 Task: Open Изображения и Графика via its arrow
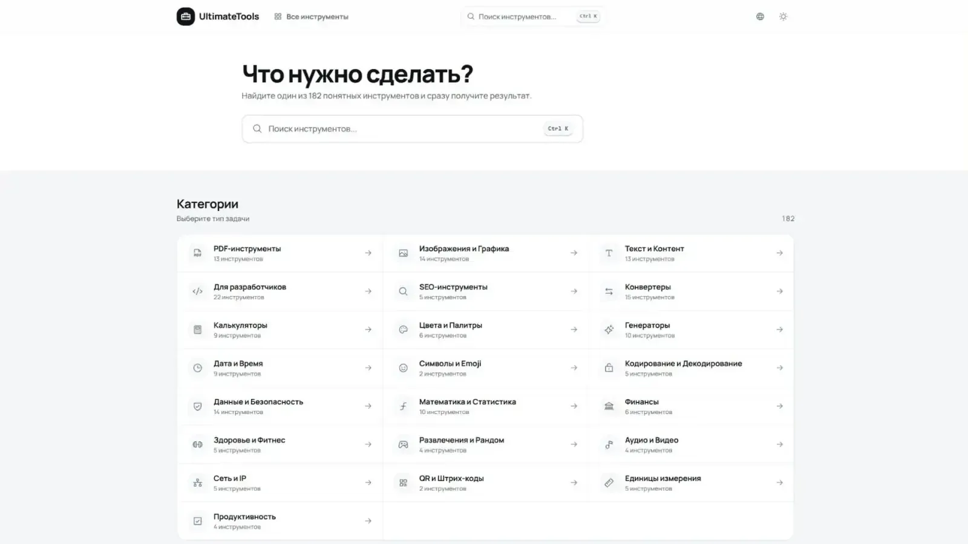click(x=574, y=253)
